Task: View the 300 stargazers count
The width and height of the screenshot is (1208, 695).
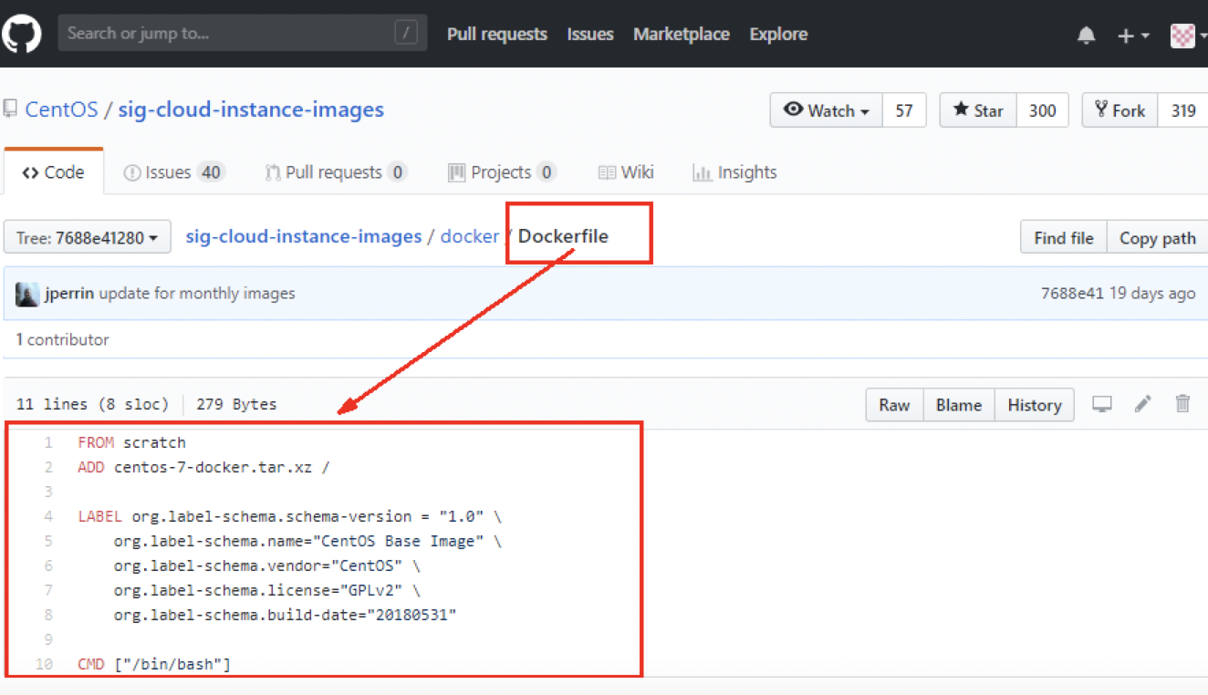Action: [1042, 110]
